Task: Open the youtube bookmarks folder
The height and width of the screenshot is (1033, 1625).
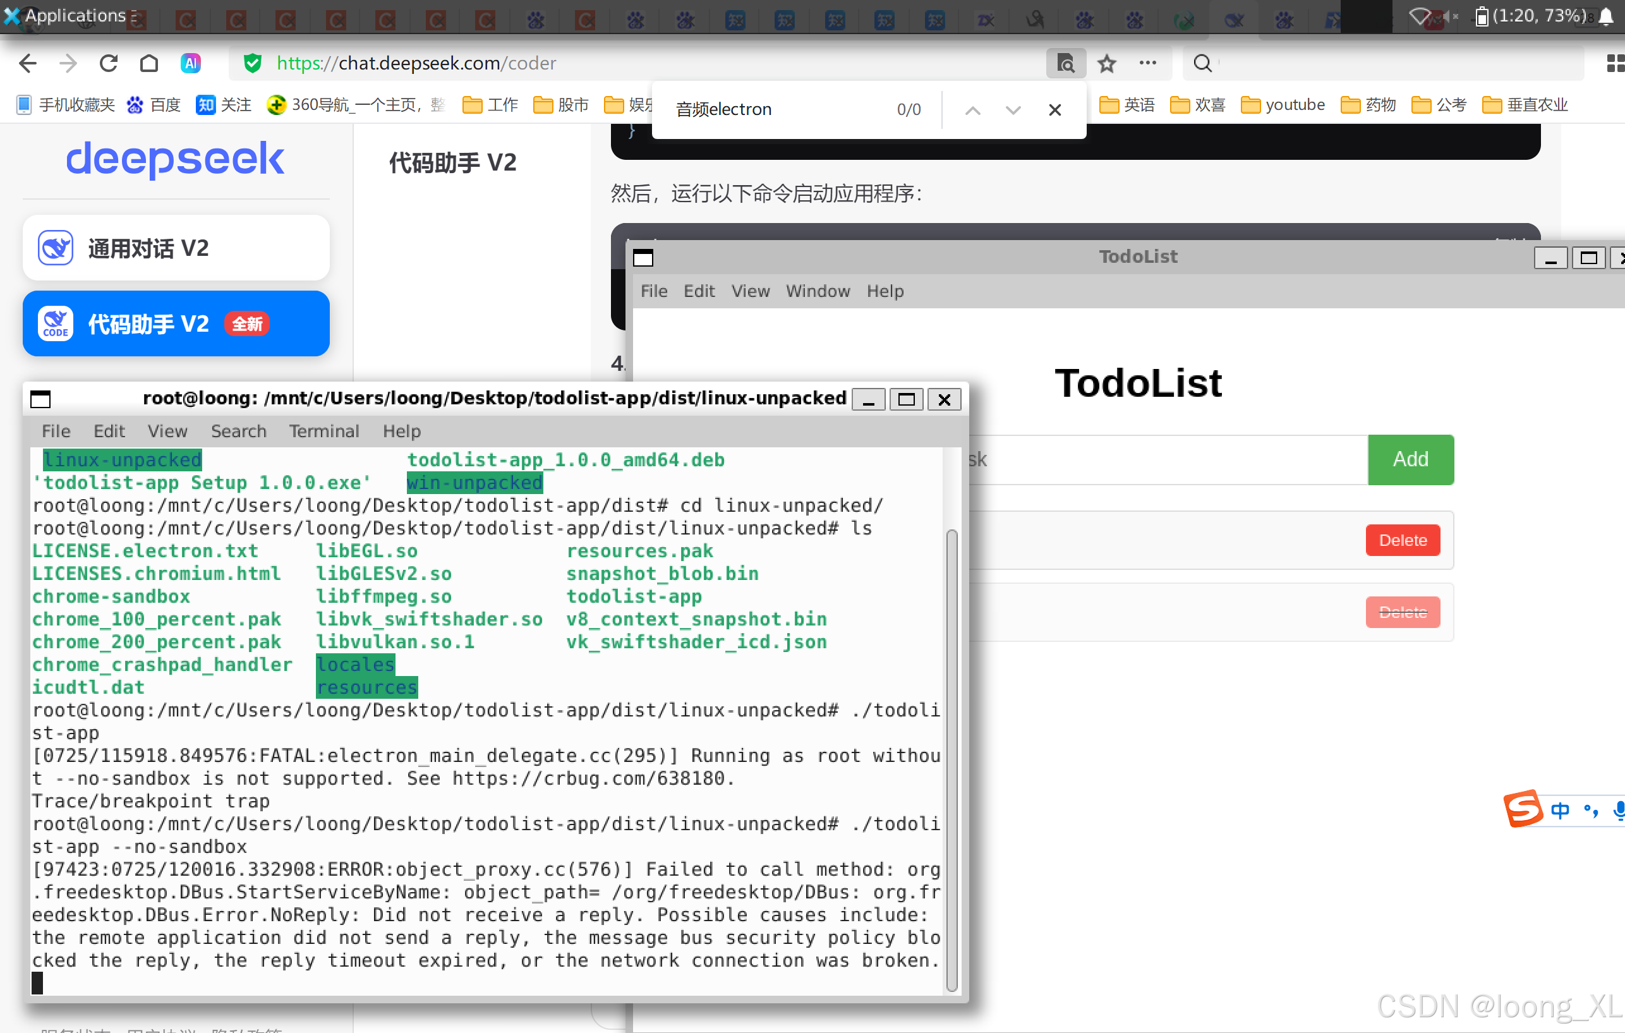Action: (x=1283, y=105)
